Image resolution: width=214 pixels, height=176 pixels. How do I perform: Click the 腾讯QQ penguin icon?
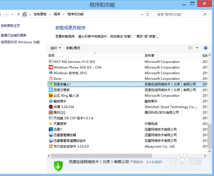(51, 112)
